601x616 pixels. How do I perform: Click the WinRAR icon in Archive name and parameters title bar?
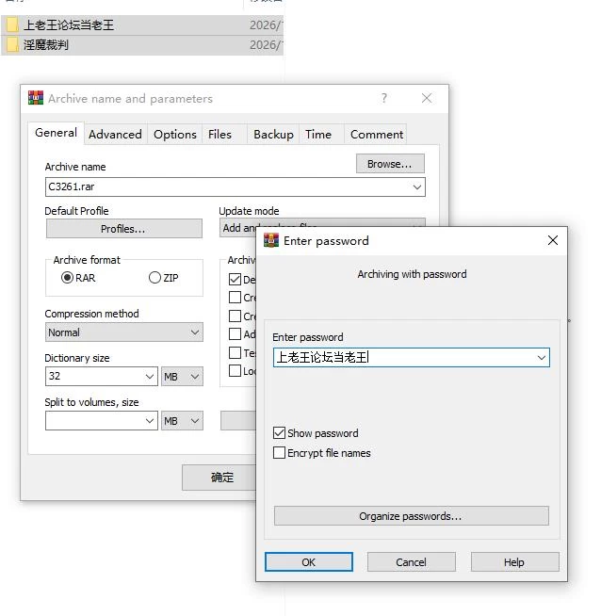(x=36, y=98)
